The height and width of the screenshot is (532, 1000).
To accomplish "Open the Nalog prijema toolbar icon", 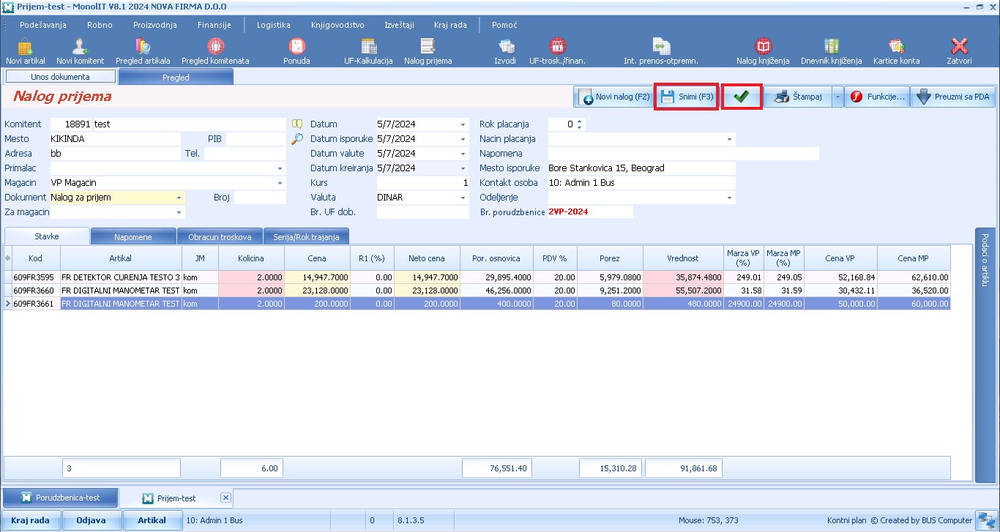I will (x=428, y=51).
